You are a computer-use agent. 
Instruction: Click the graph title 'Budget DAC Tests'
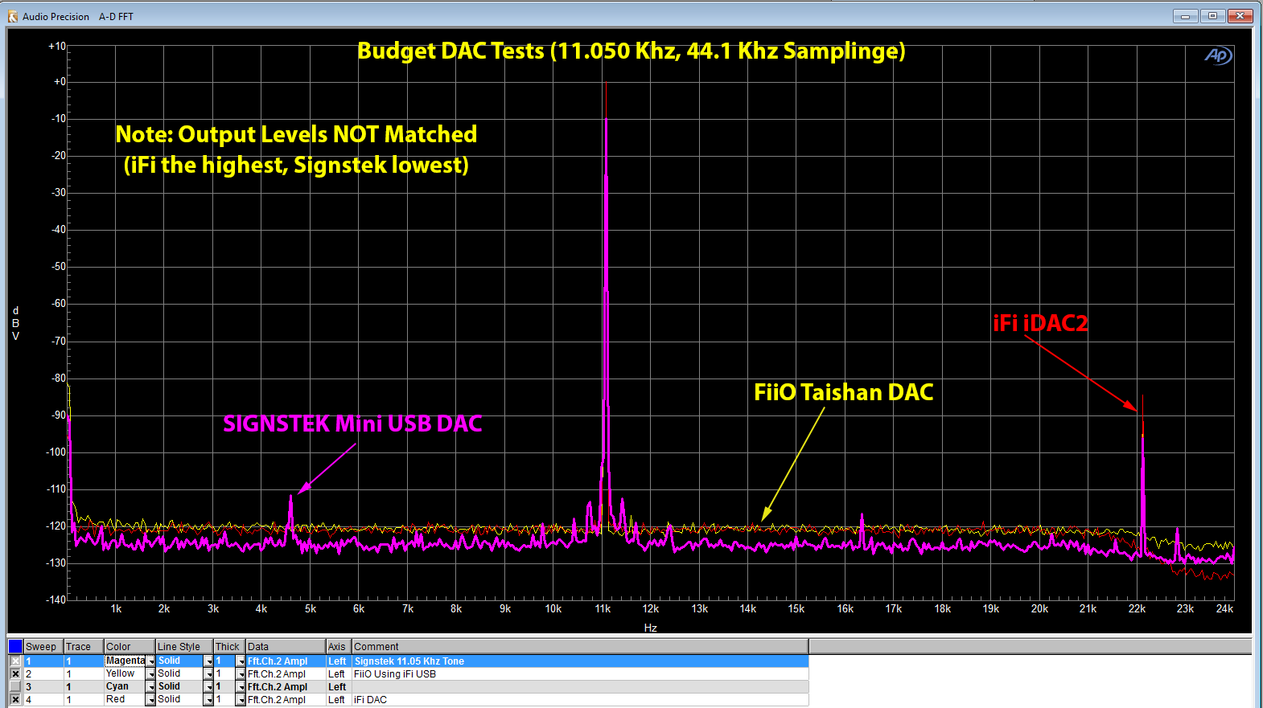(x=451, y=51)
